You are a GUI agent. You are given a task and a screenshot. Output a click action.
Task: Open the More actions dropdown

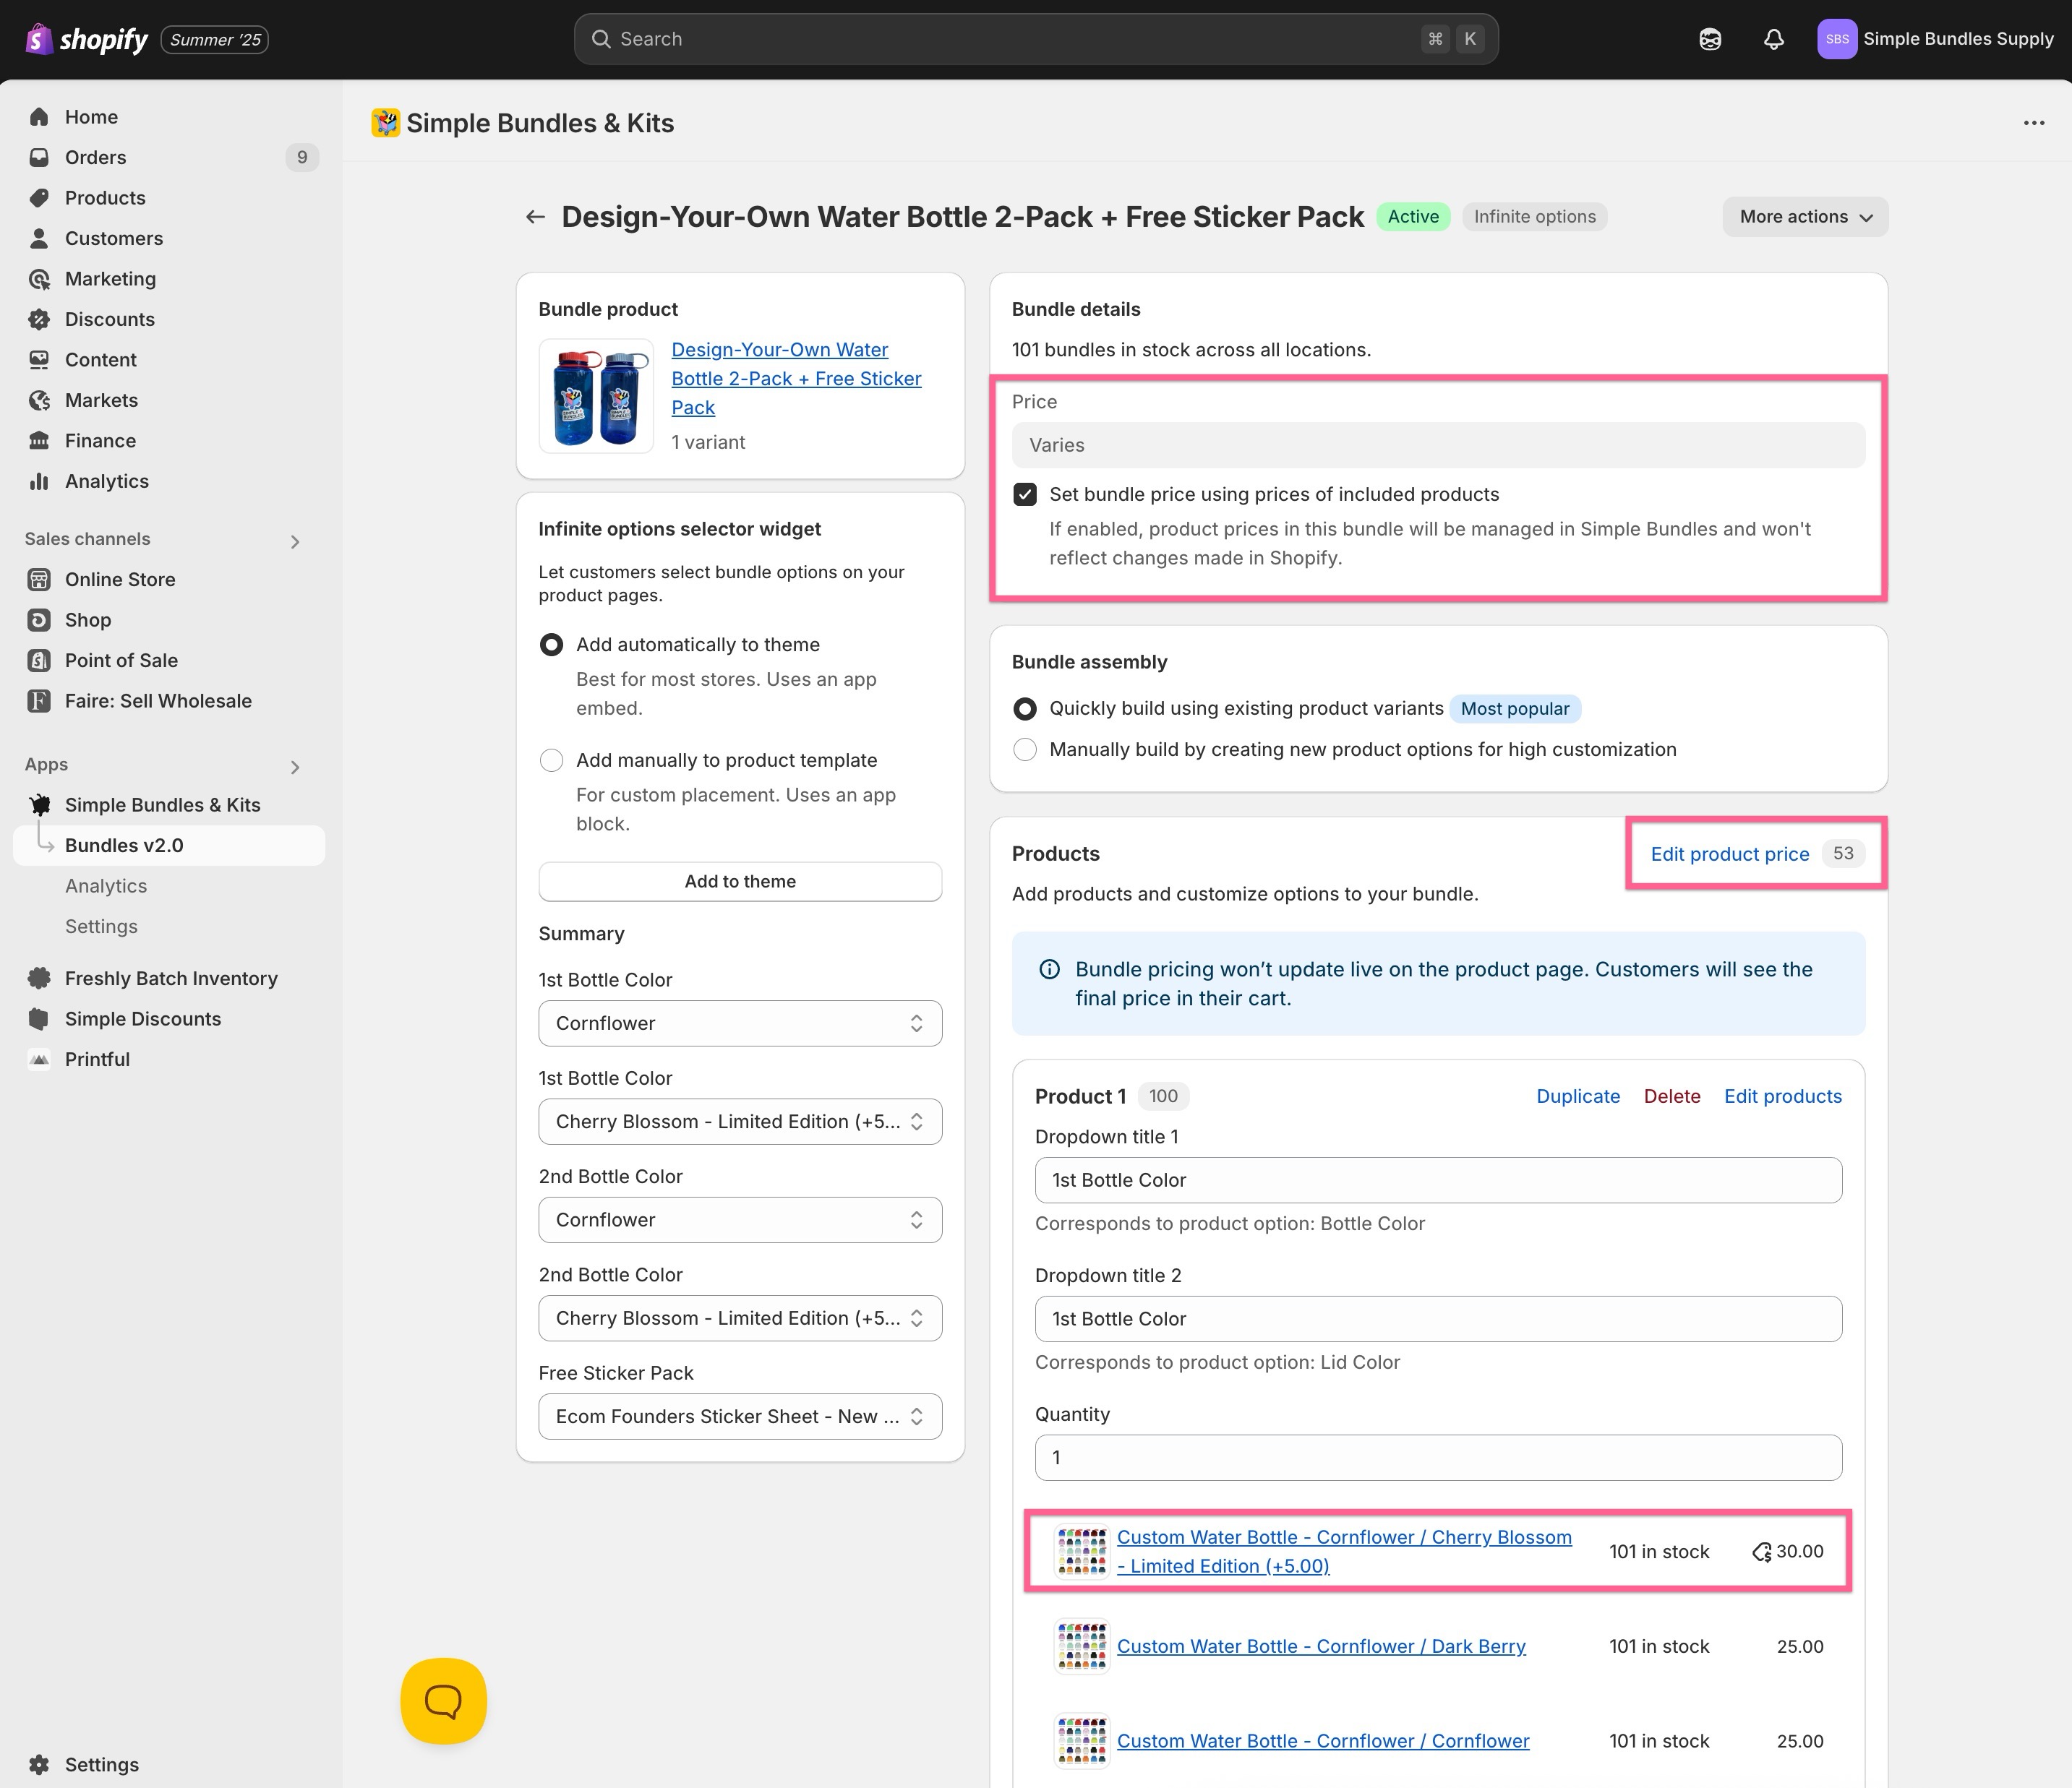(x=1805, y=217)
